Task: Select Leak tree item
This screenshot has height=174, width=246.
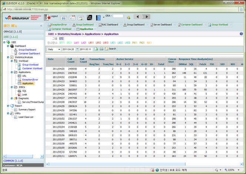Action: click(x=24, y=95)
